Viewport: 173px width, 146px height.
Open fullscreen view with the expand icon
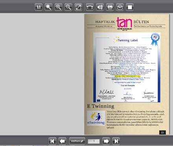[x=78, y=7]
